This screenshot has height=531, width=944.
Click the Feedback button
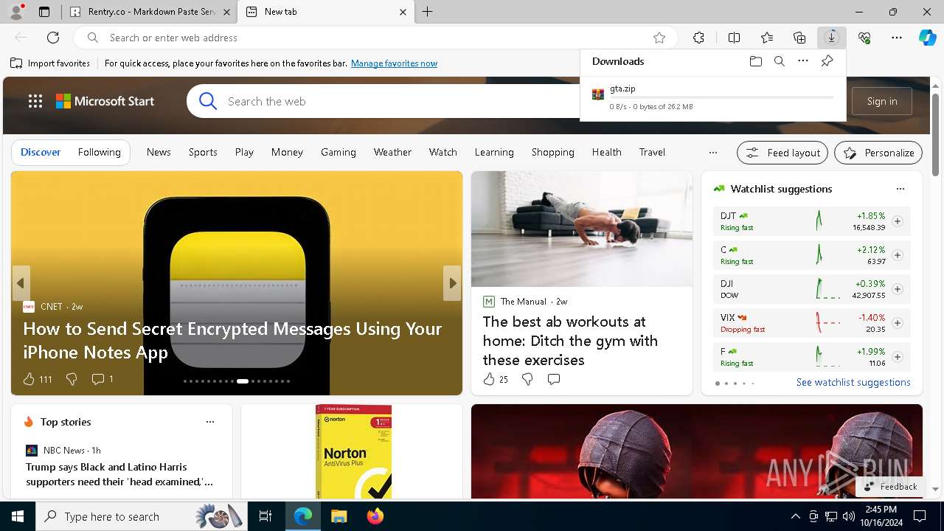pyautogui.click(x=890, y=487)
